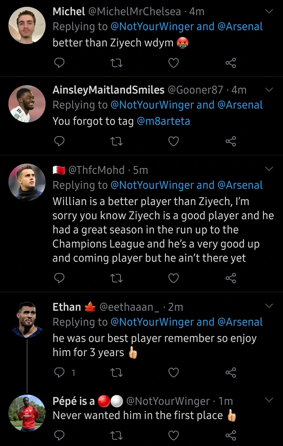Viewport: 283px width, 446px height.
Task: Open the Pépé is a account avatar
Action: click(27, 413)
